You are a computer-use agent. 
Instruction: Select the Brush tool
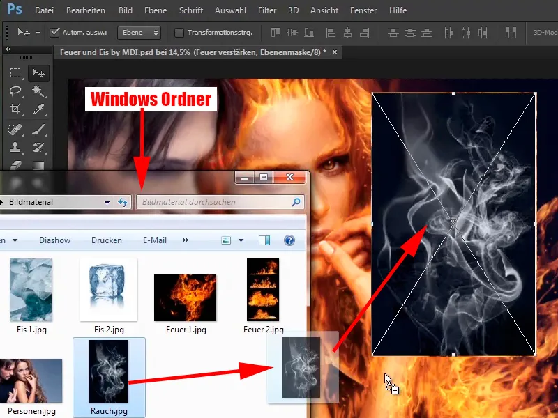pyautogui.click(x=38, y=130)
